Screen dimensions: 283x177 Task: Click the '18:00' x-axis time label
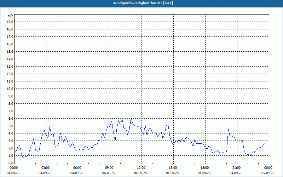[x=205, y=168]
